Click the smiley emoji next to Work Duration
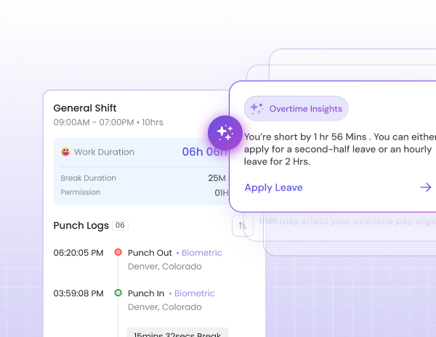 coord(66,153)
